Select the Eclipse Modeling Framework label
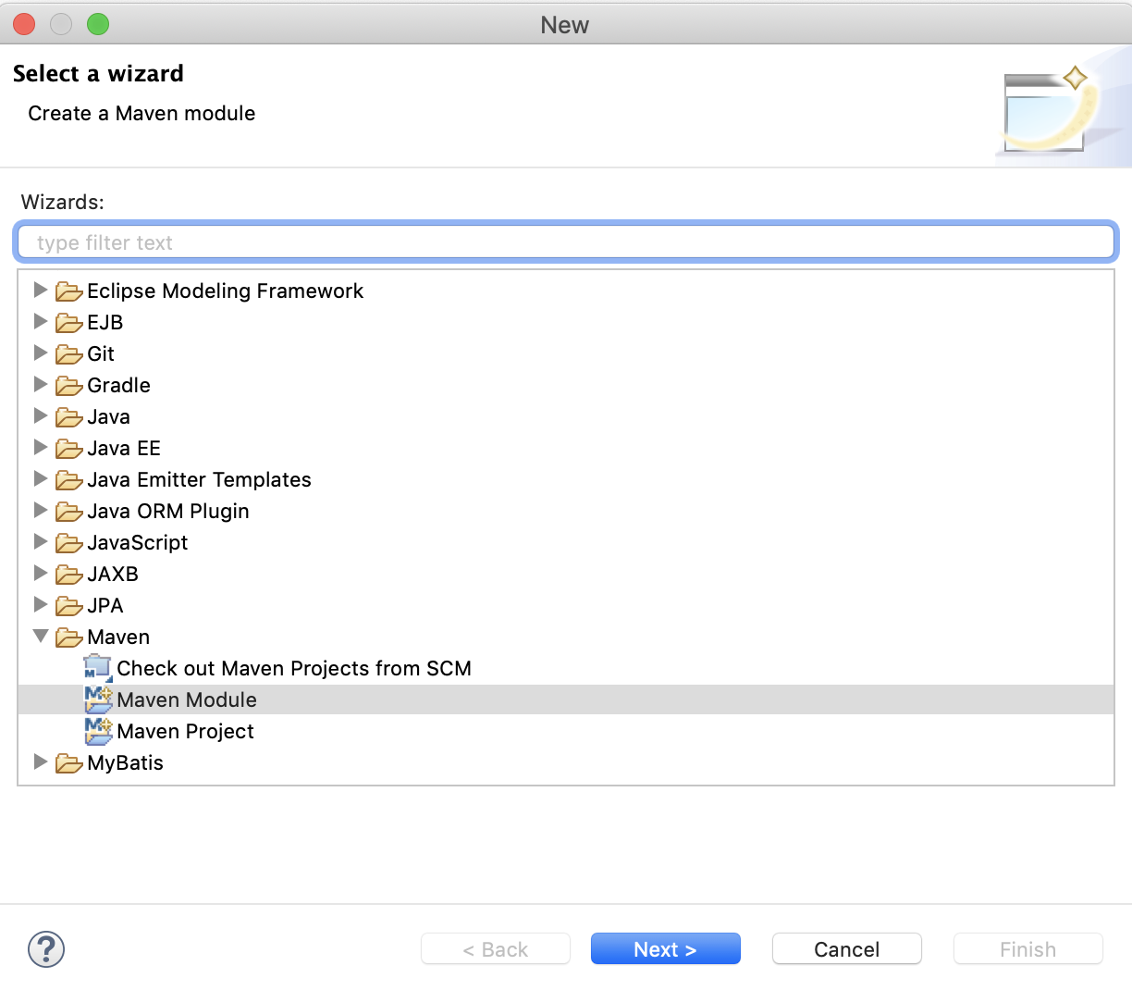Screen dimensions: 1132x990 (x=226, y=291)
